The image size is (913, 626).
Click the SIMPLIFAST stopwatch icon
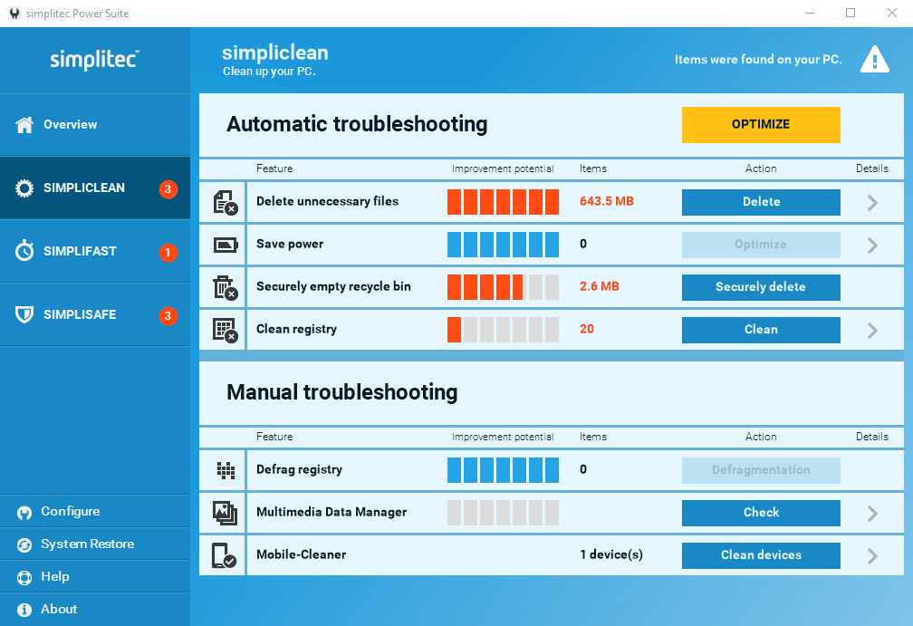coord(24,250)
